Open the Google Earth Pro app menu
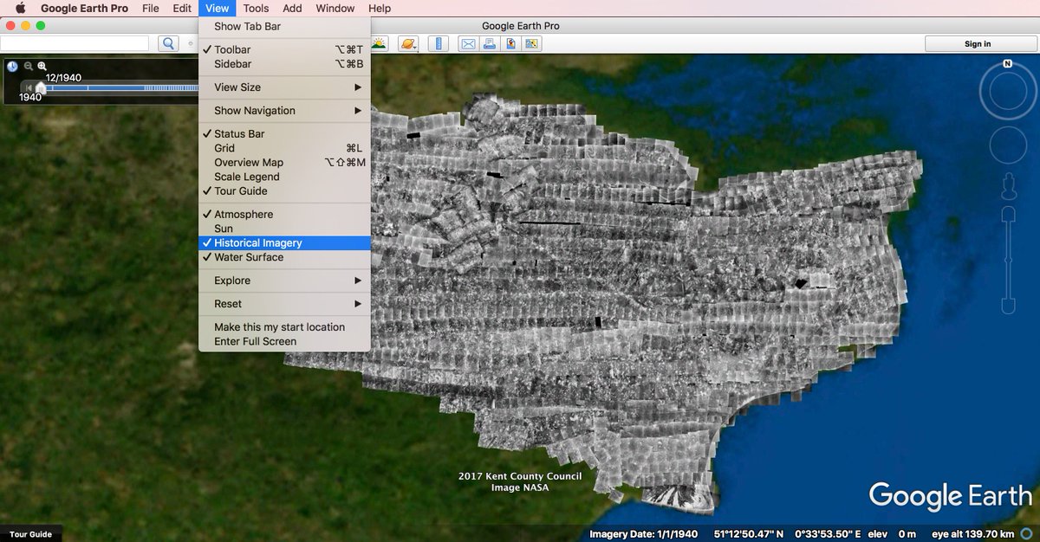Viewport: 1040px width, 542px height. point(84,9)
